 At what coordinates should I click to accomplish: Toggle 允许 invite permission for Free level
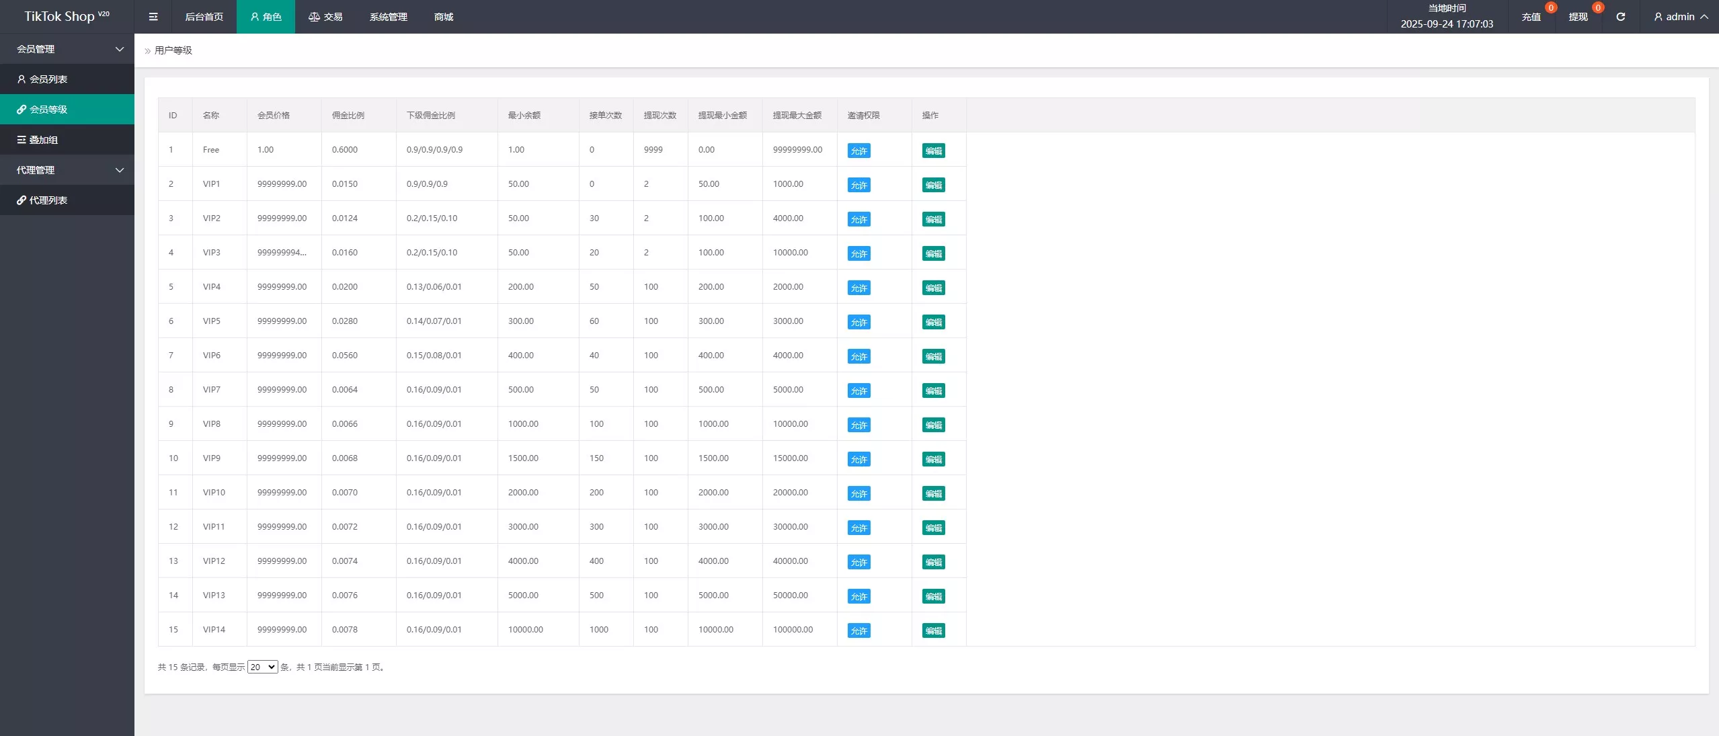tap(858, 151)
